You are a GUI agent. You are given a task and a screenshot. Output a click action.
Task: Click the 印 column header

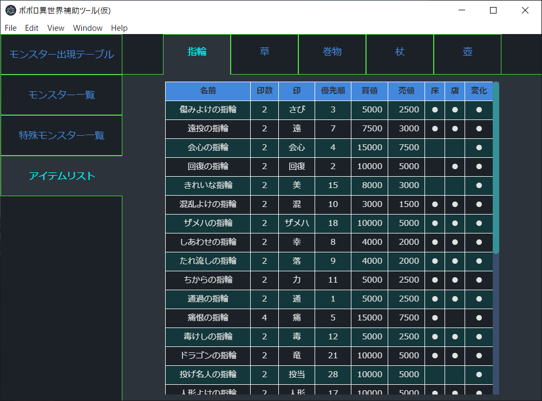click(x=297, y=91)
